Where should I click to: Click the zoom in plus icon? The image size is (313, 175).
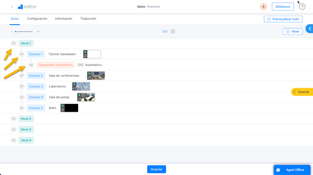point(38,31)
